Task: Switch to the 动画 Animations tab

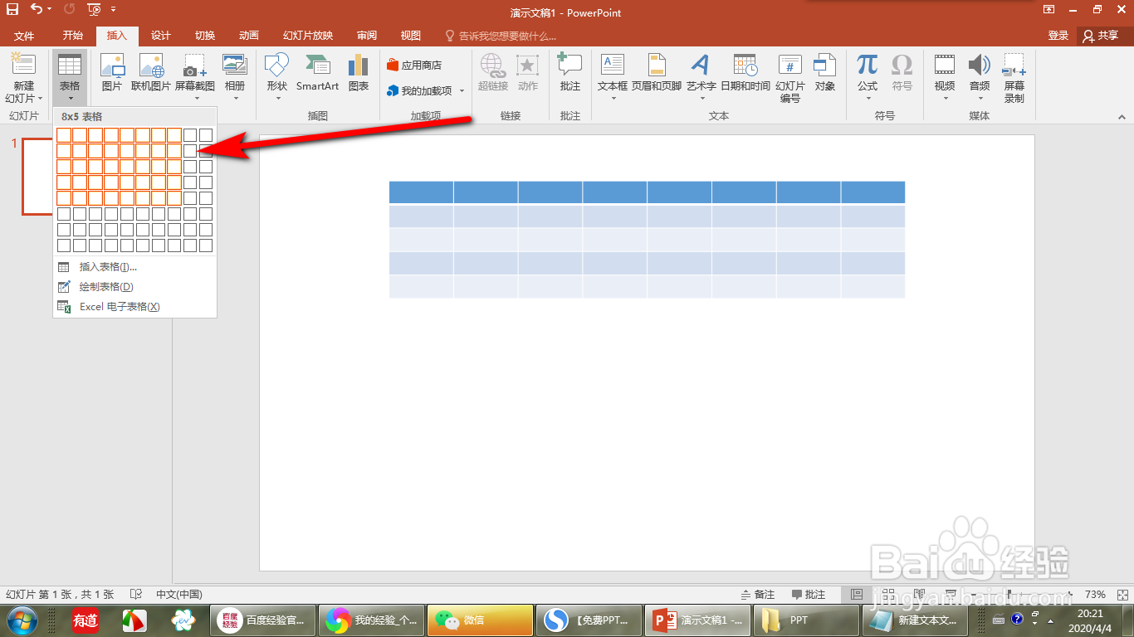Action: (x=248, y=36)
